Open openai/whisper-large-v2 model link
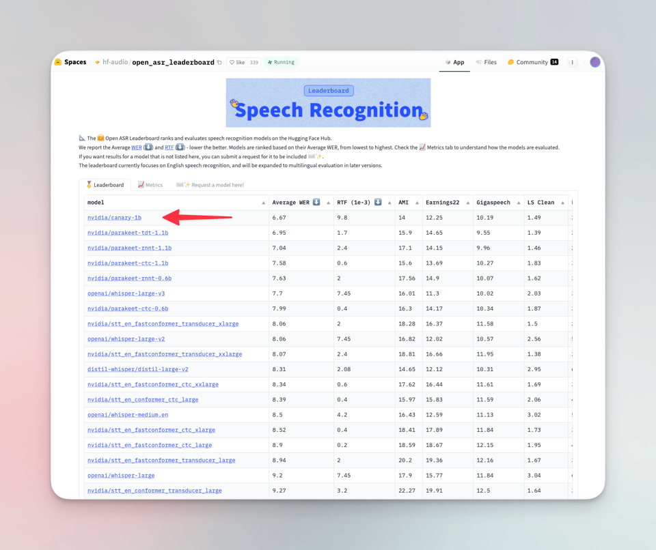 pos(126,339)
